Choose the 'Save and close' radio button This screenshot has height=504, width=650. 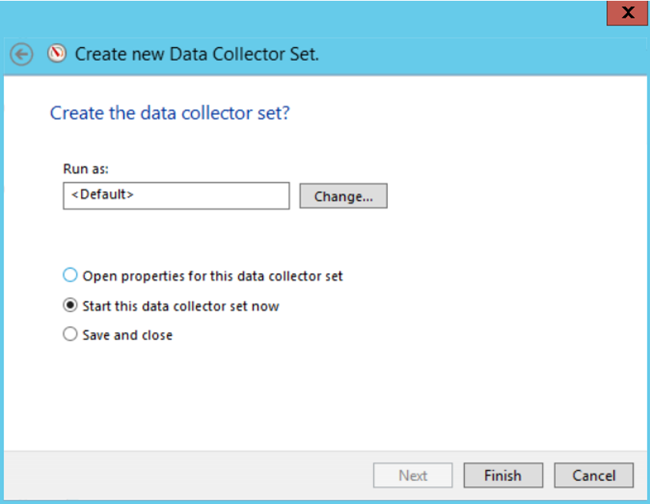(70, 334)
